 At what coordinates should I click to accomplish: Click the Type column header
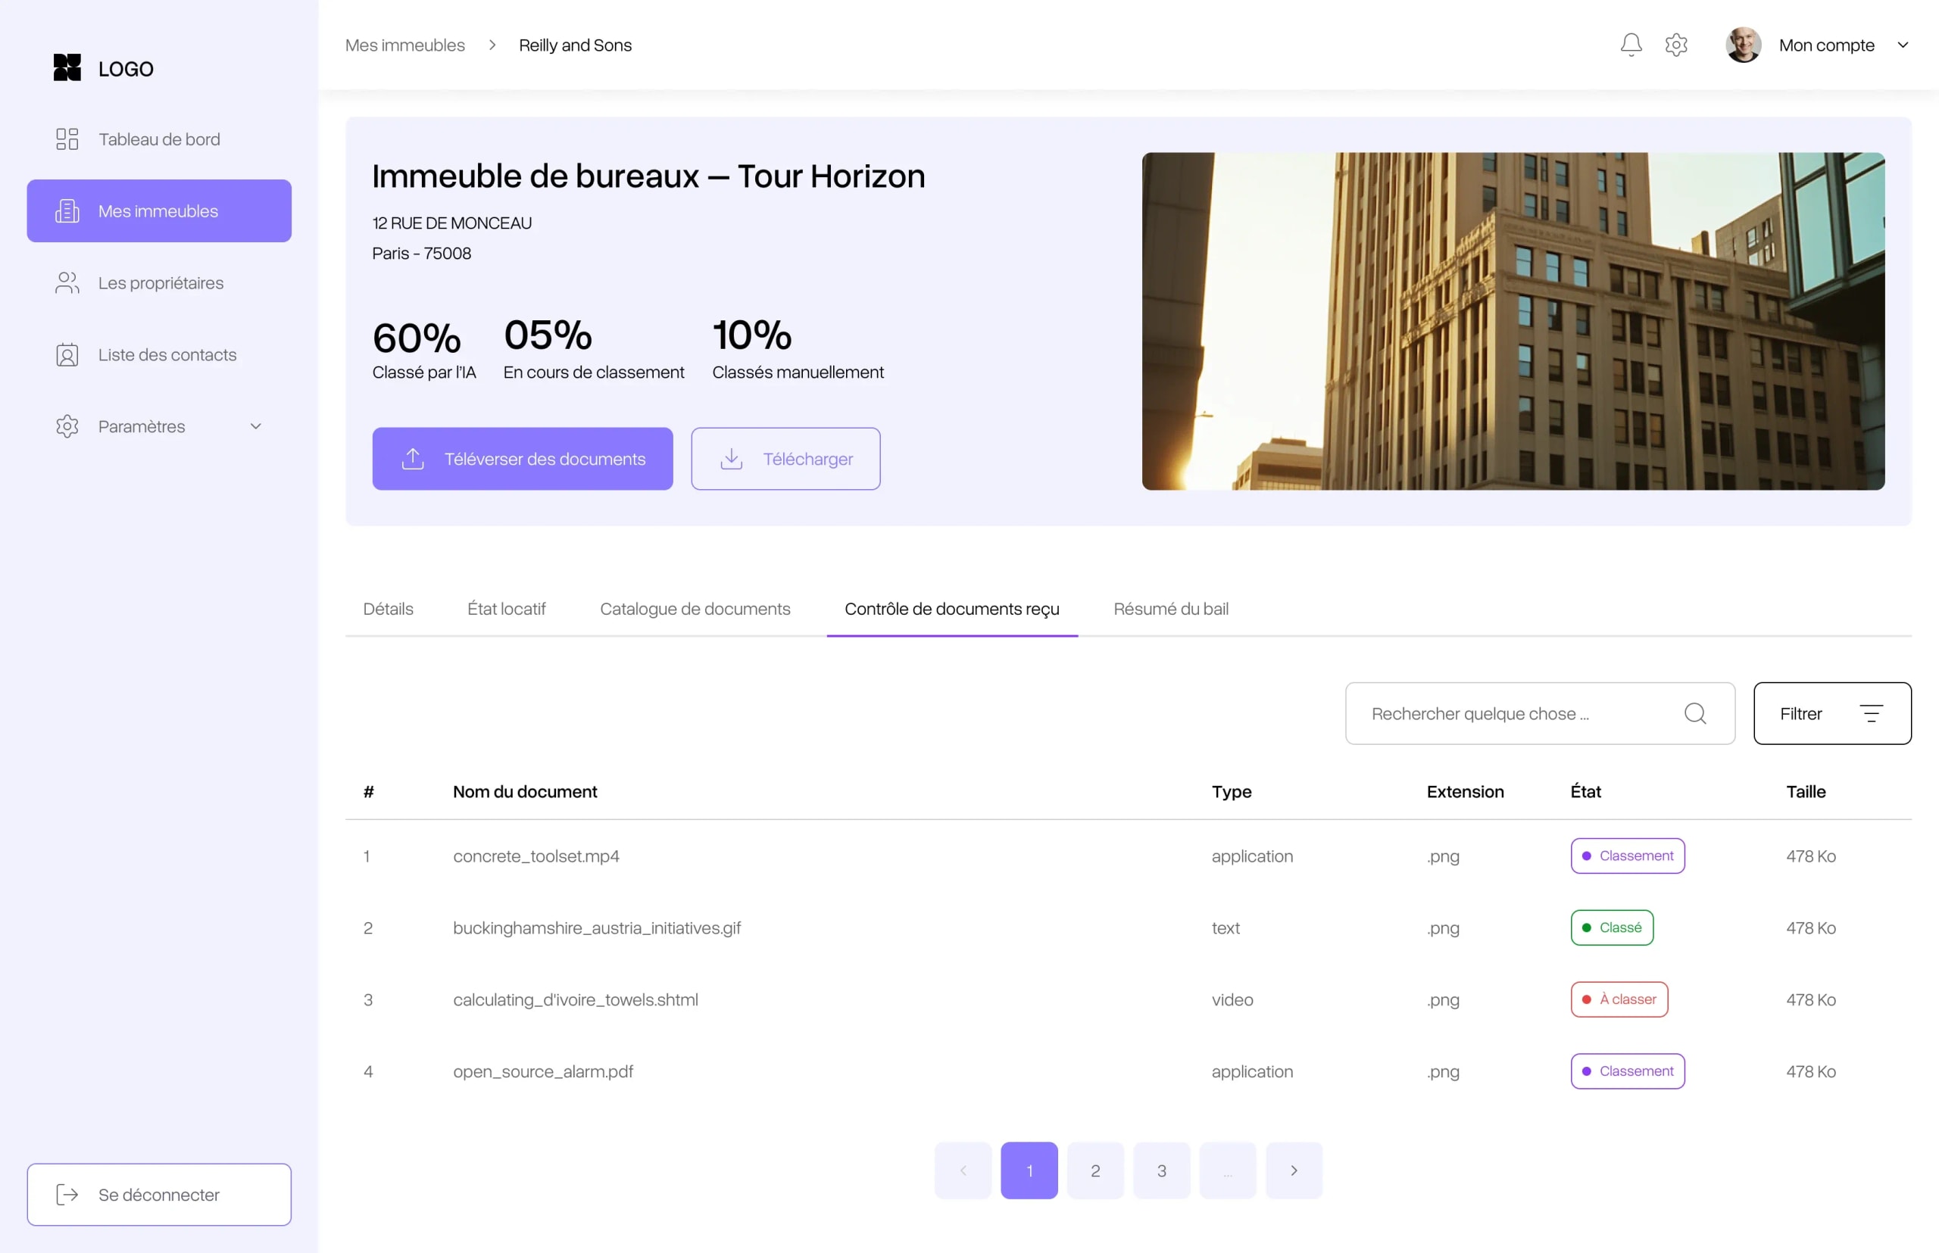click(x=1231, y=792)
